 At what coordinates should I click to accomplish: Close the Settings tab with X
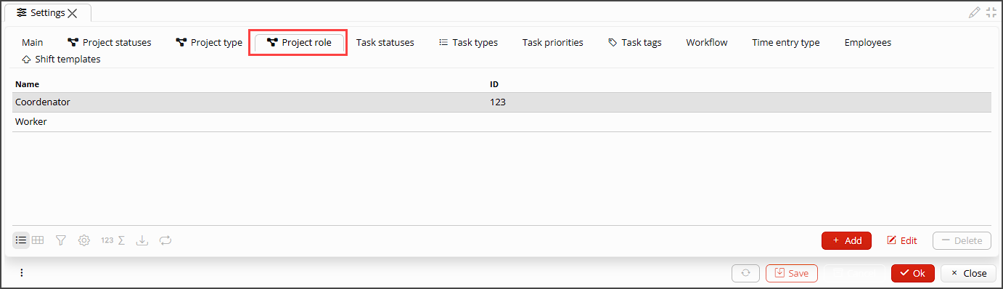(73, 13)
